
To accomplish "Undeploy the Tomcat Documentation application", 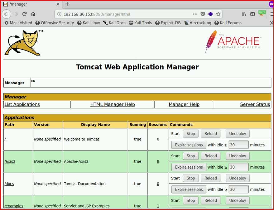I will coord(238,178).
